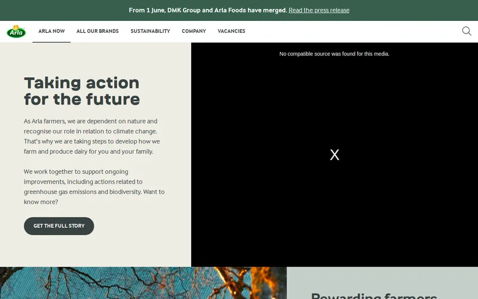Click the No compatible source error message
Screen dimensions: 478x299
(x=335, y=54)
